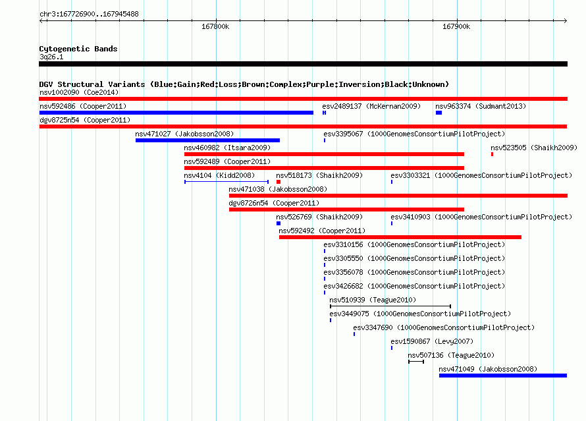Click esv3305550 variant label
This screenshot has height=421, width=586.
click(x=414, y=258)
